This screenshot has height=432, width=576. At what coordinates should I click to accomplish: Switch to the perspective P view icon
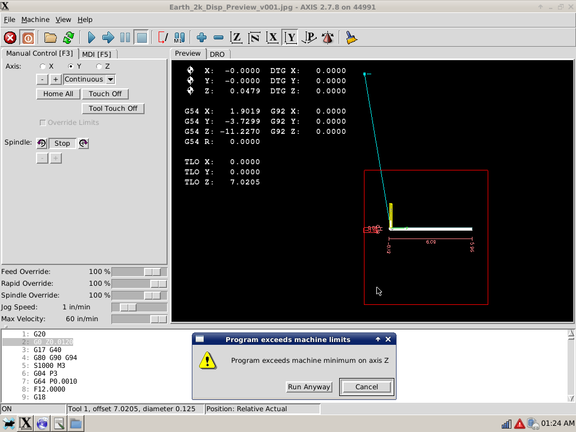309,38
